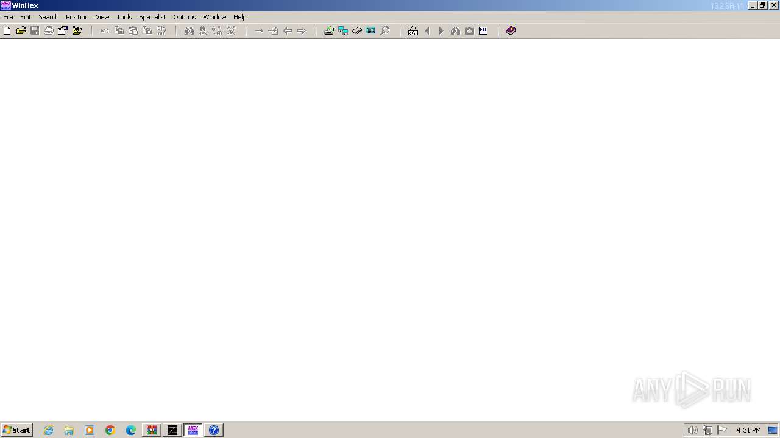Viewport: 780px width, 438px height.
Task: Click the Find Hex Values icon
Action: pyautogui.click(x=203, y=30)
